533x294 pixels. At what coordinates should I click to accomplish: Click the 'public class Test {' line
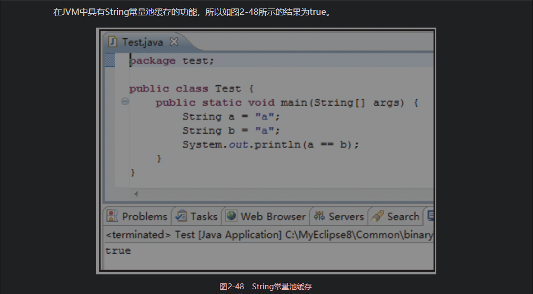click(x=191, y=89)
